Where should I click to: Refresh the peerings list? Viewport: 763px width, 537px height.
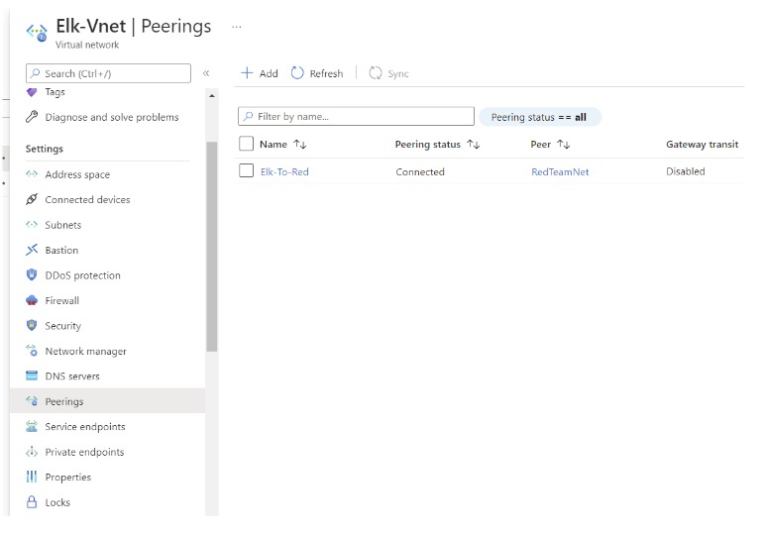click(317, 73)
